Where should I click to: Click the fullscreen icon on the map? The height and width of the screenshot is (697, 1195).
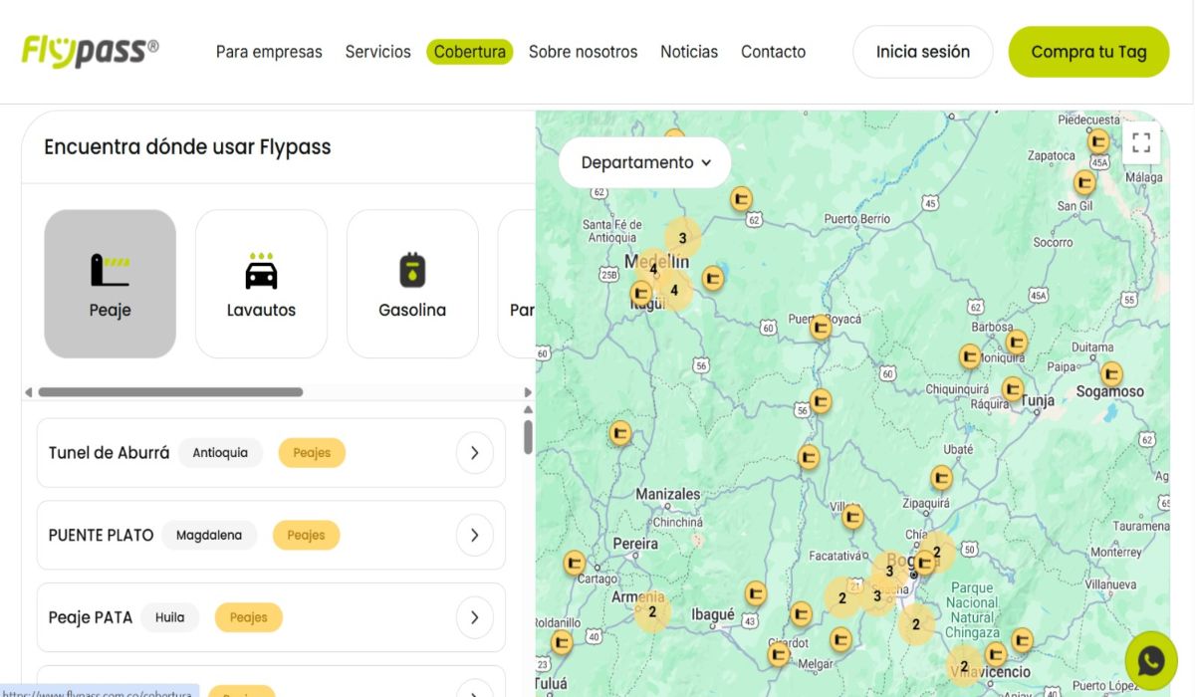point(1141,141)
